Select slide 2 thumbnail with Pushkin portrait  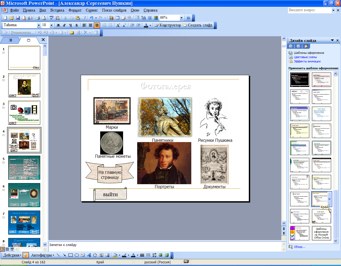[x=24, y=85]
